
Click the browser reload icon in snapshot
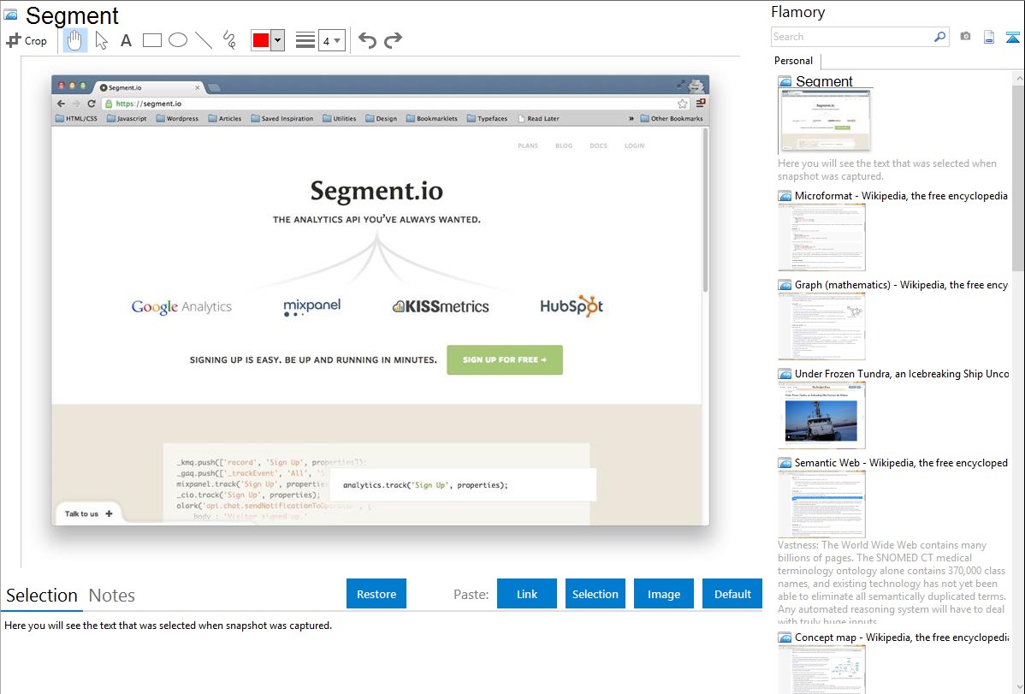(x=92, y=104)
